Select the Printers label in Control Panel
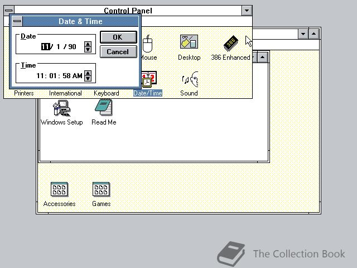 tap(23, 93)
